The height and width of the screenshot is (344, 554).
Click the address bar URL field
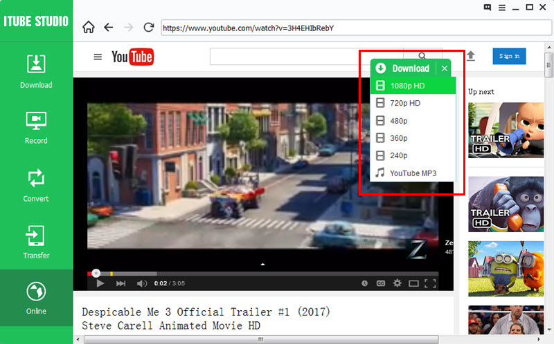pyautogui.click(x=356, y=28)
